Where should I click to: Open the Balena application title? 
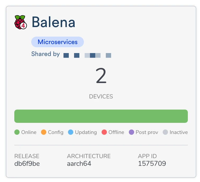tap(53, 22)
